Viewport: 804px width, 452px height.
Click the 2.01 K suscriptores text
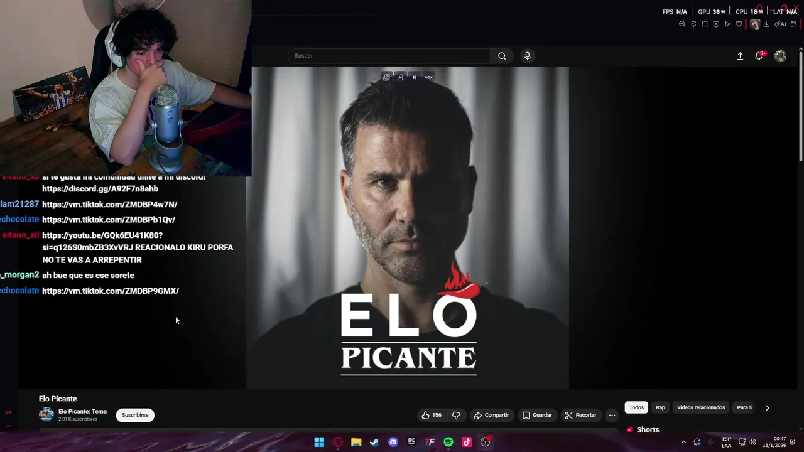point(78,419)
